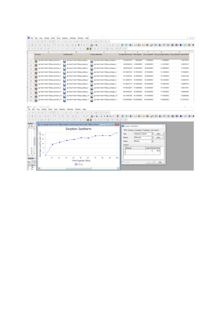
Task: Toggle the CO2_g series checkbox in chart legend
Action: [x=76, y=164]
